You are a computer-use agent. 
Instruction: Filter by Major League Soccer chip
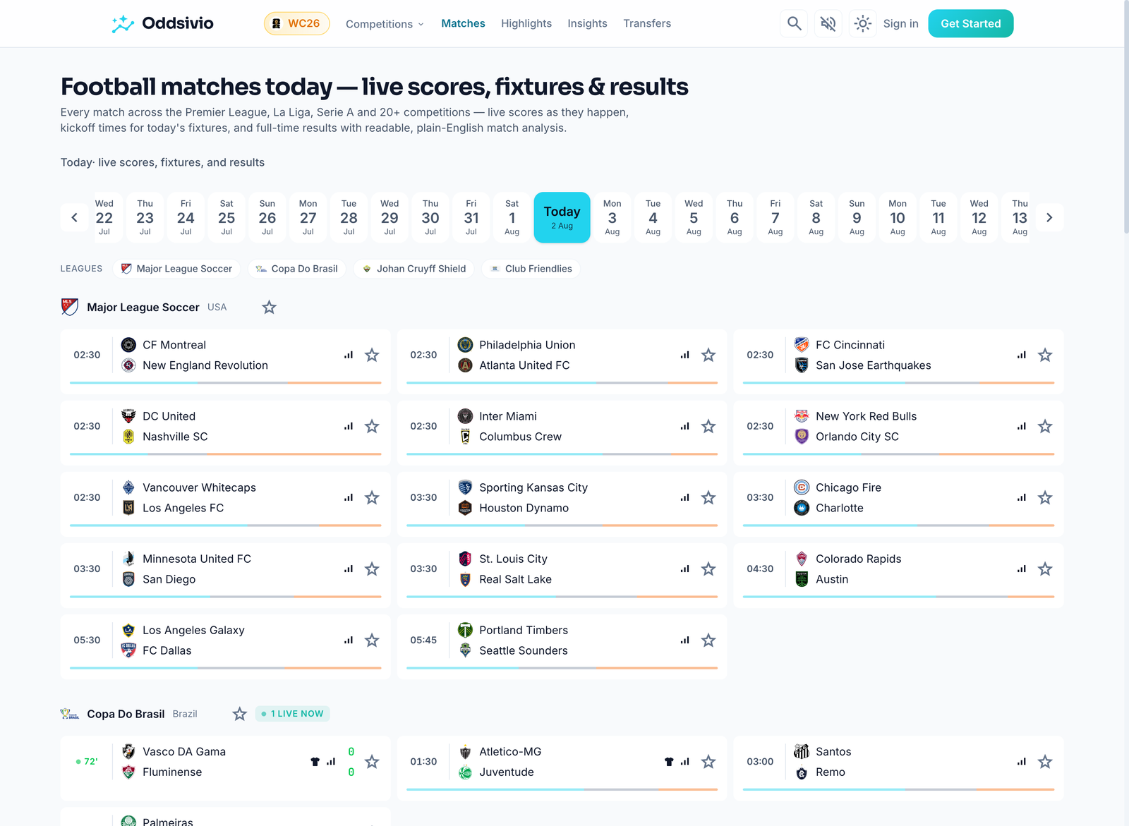coord(176,269)
